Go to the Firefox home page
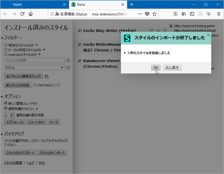The image size is (224, 174). pyautogui.click(x=30, y=14)
